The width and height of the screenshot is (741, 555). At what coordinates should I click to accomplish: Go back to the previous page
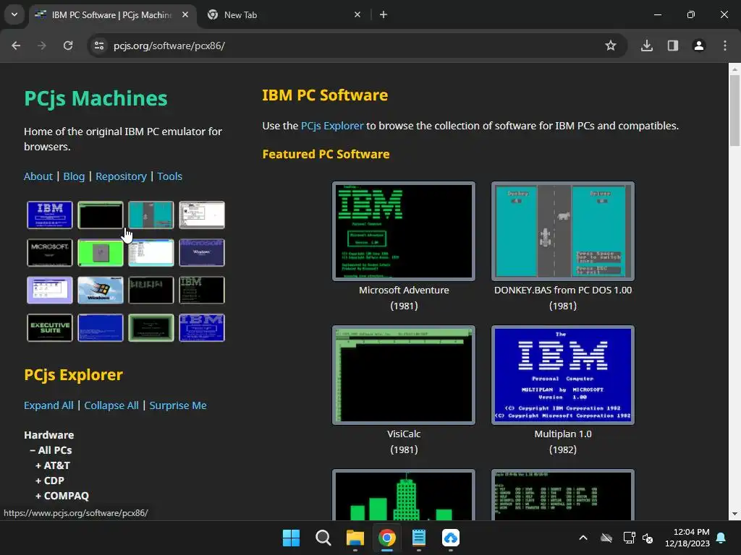16,46
